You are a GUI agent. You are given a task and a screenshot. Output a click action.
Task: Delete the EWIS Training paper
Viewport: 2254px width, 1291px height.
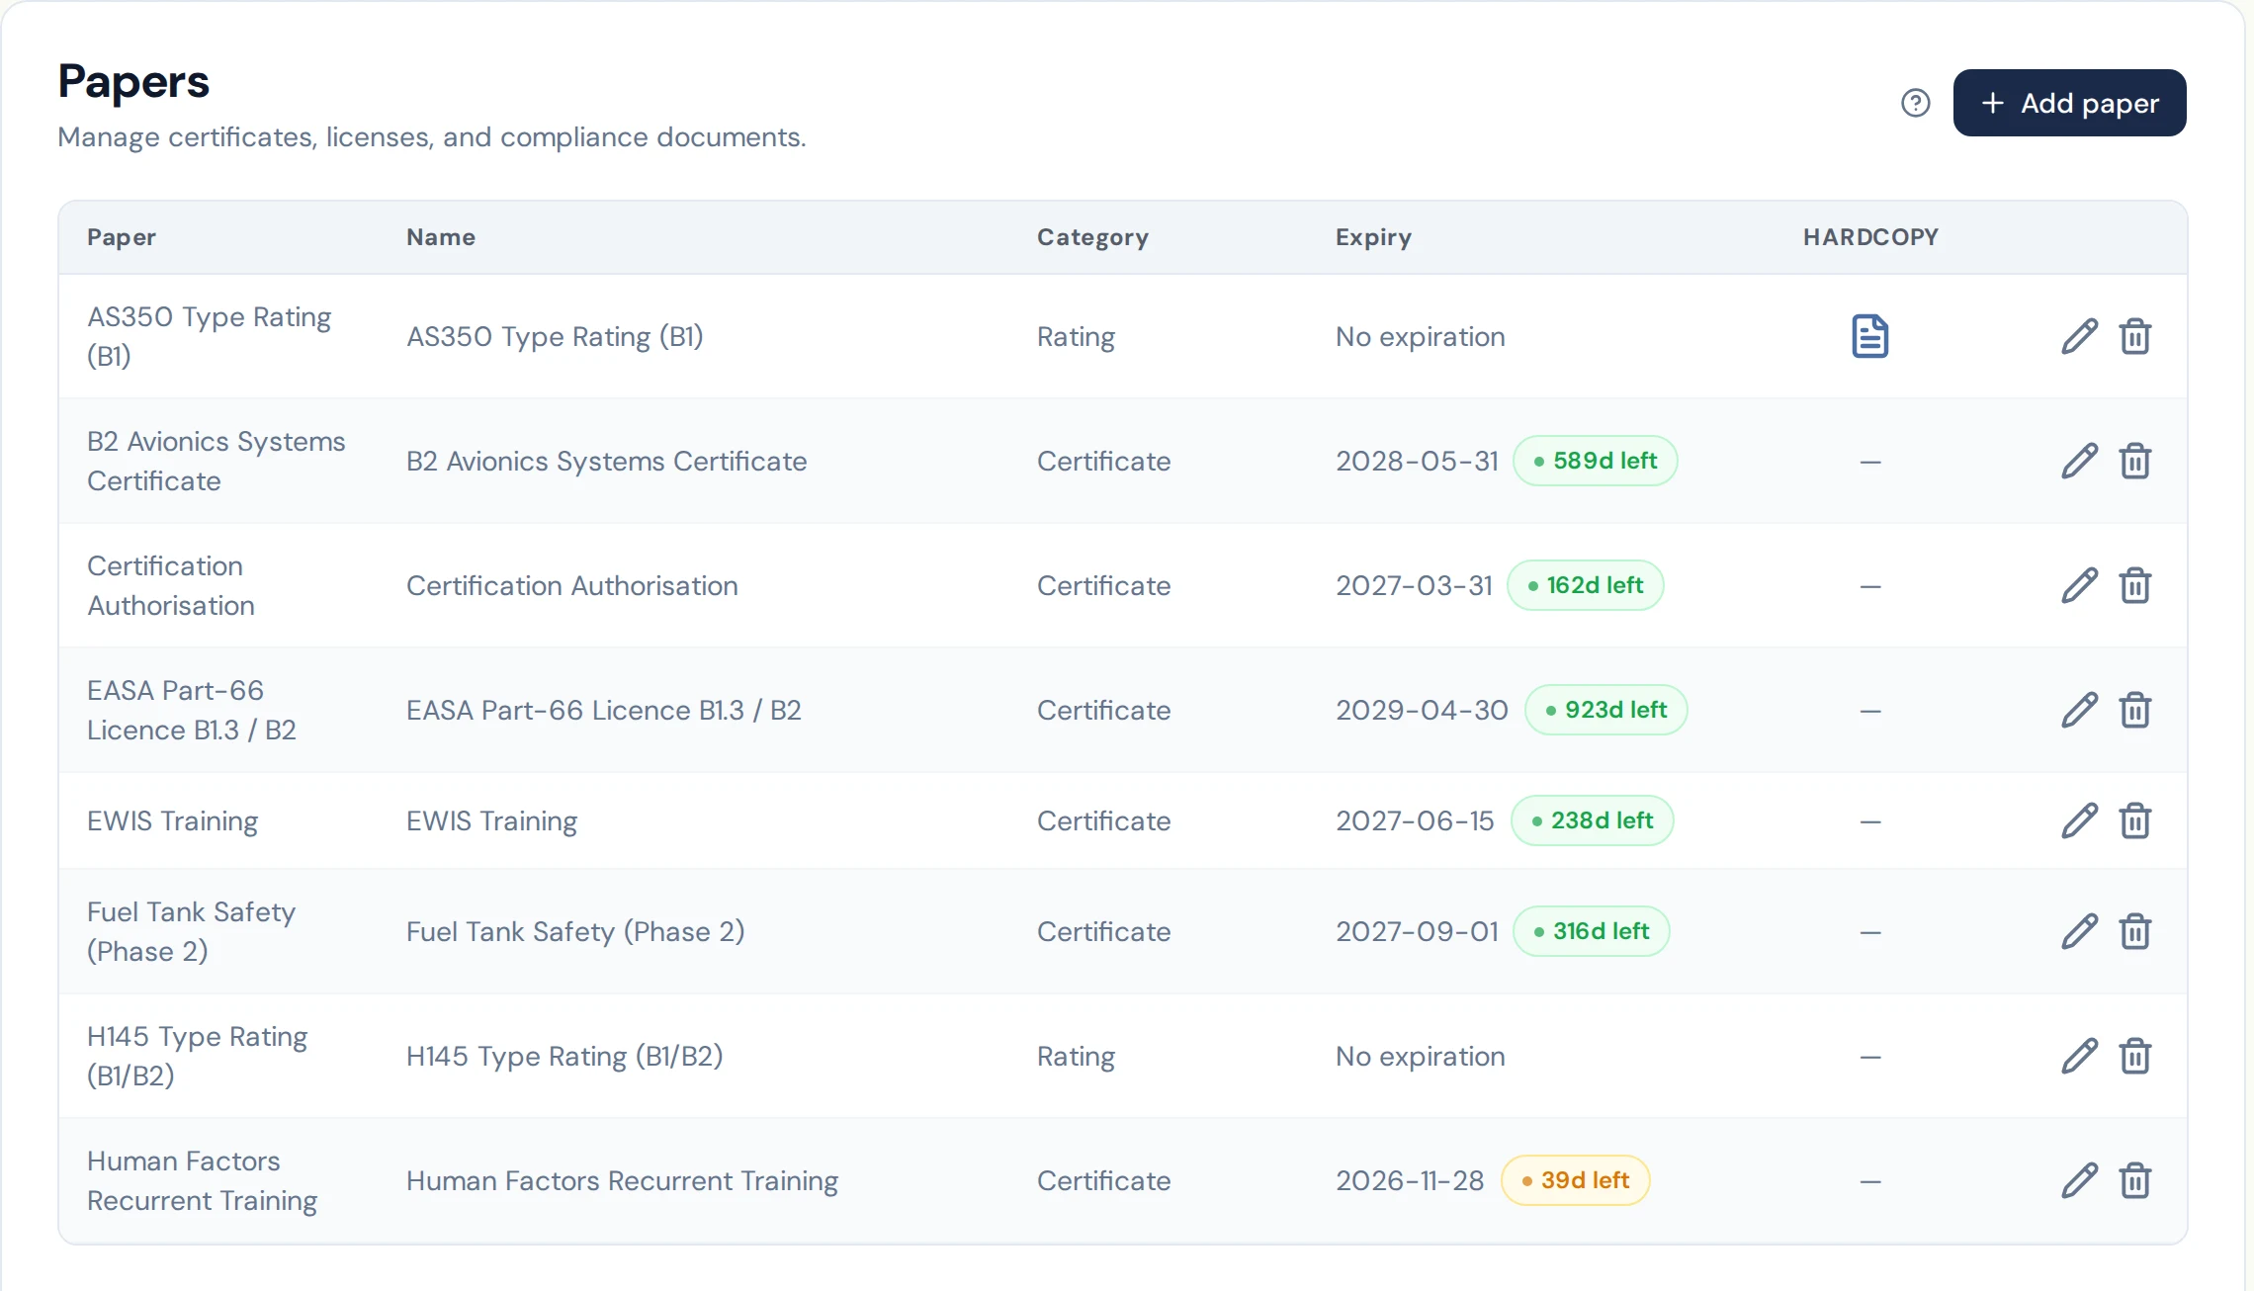pyautogui.click(x=2135, y=820)
